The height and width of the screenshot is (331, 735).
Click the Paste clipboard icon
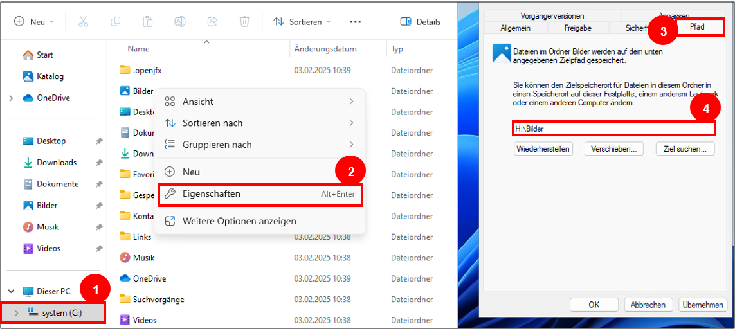pos(148,22)
